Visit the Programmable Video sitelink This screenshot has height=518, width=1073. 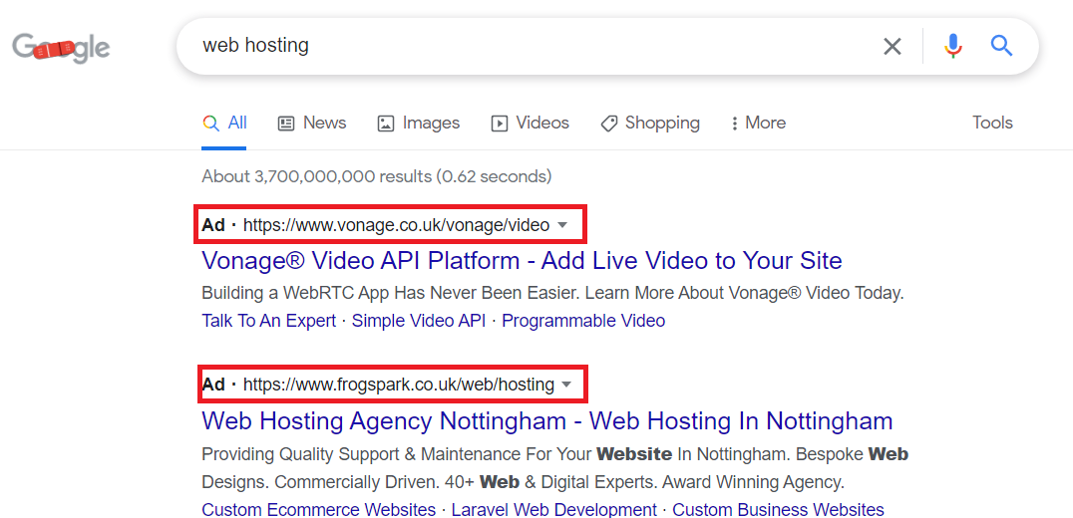pyautogui.click(x=583, y=321)
